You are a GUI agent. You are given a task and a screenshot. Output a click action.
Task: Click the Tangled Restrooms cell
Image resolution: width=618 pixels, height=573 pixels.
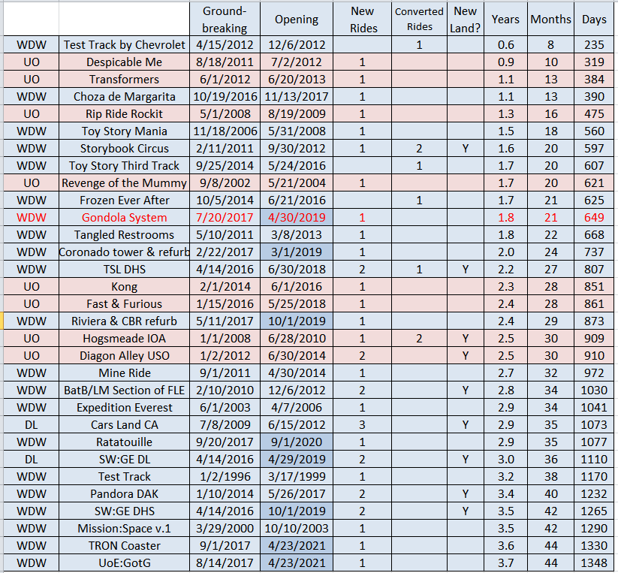pos(124,234)
